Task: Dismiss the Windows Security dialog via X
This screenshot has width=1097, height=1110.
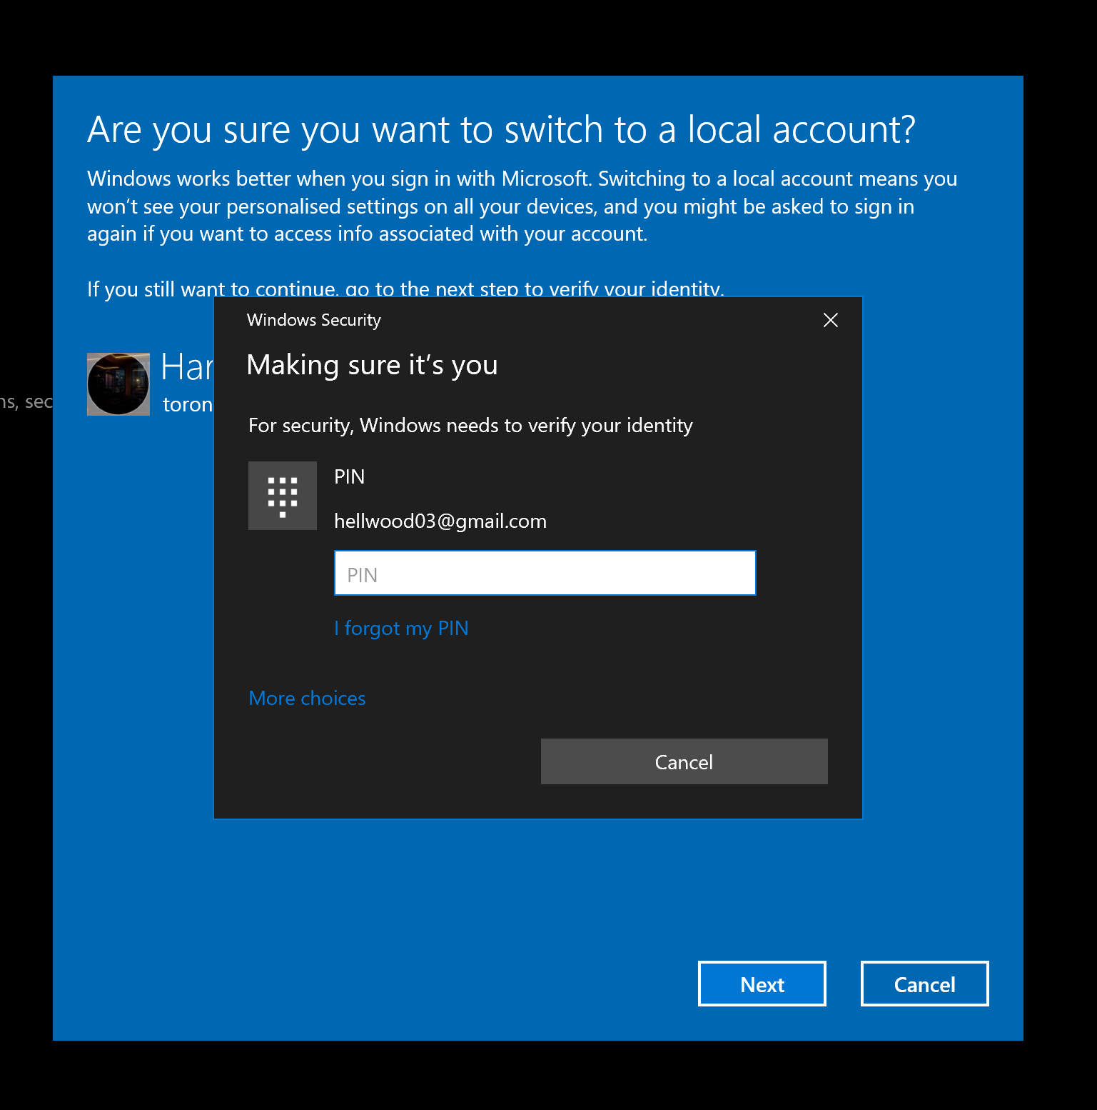Action: [830, 321]
